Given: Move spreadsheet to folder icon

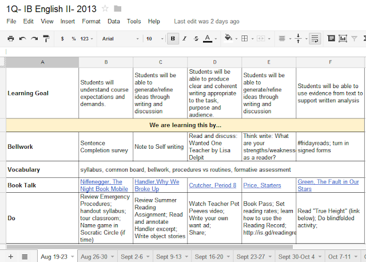Looking at the screenshot, I should tap(117, 9).
